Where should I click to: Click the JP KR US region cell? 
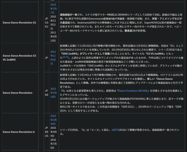46,132
